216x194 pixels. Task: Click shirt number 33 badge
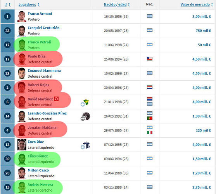click(7, 31)
